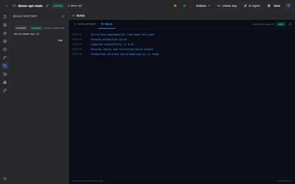This screenshot has height=184, width=295.
Task: Refresh the build log output
Action: [290, 24]
